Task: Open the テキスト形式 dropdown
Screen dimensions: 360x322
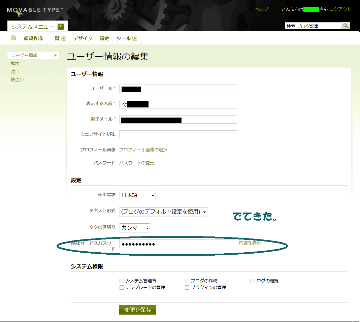Action: (x=163, y=212)
